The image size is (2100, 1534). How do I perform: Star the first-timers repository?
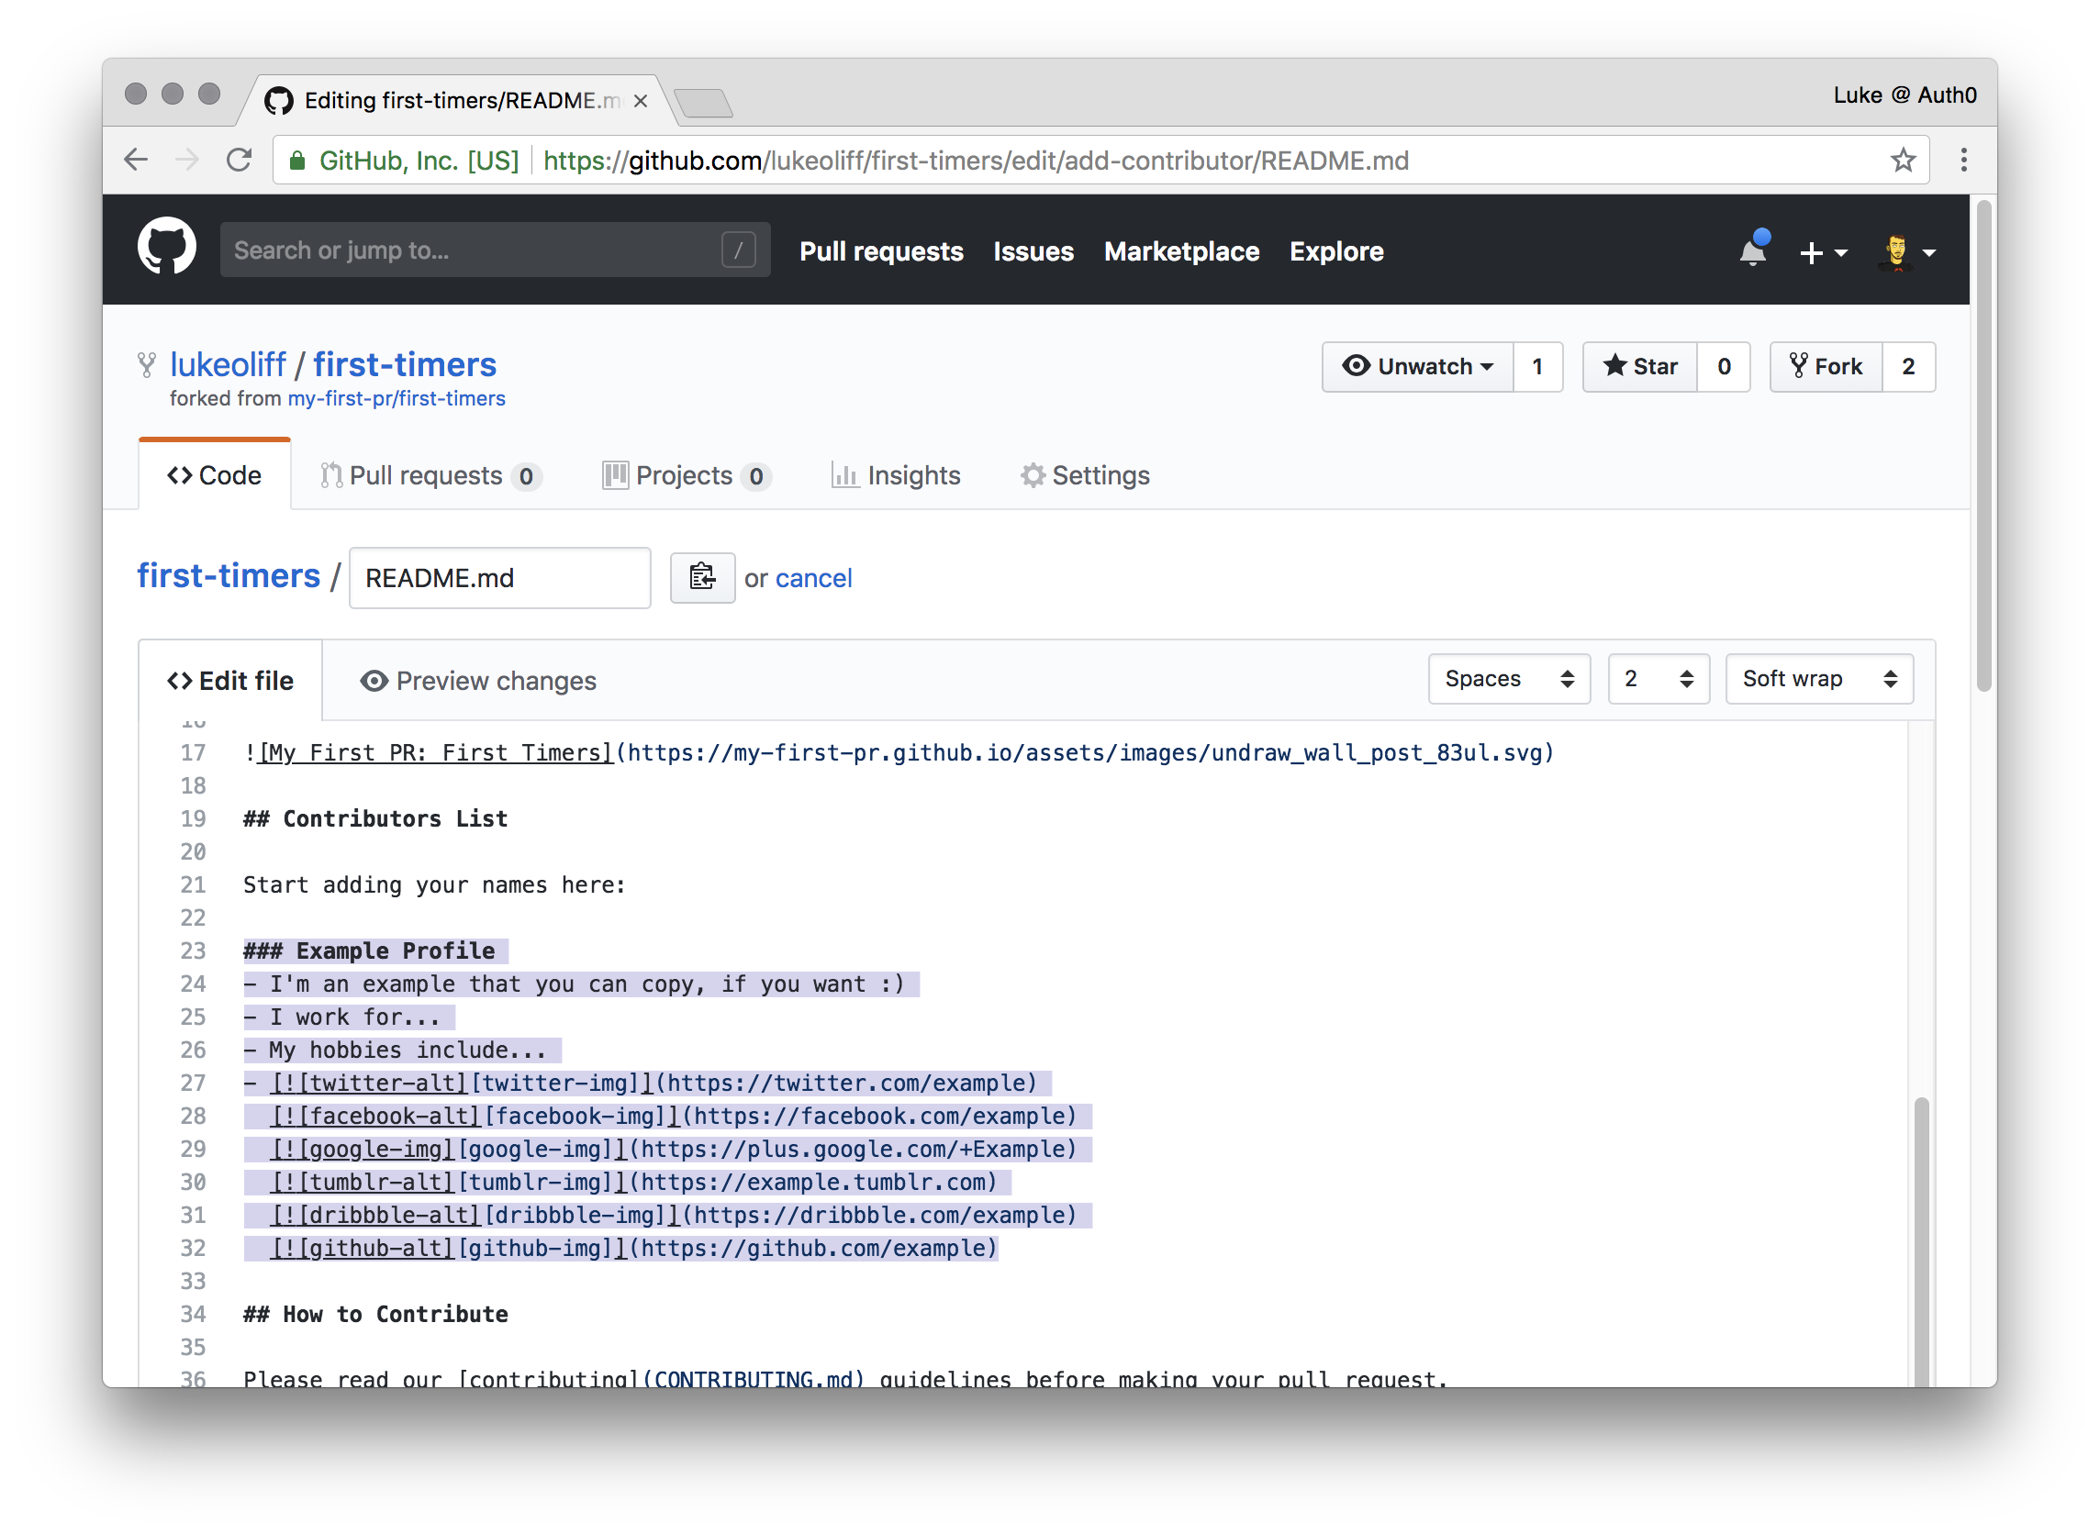[1640, 367]
